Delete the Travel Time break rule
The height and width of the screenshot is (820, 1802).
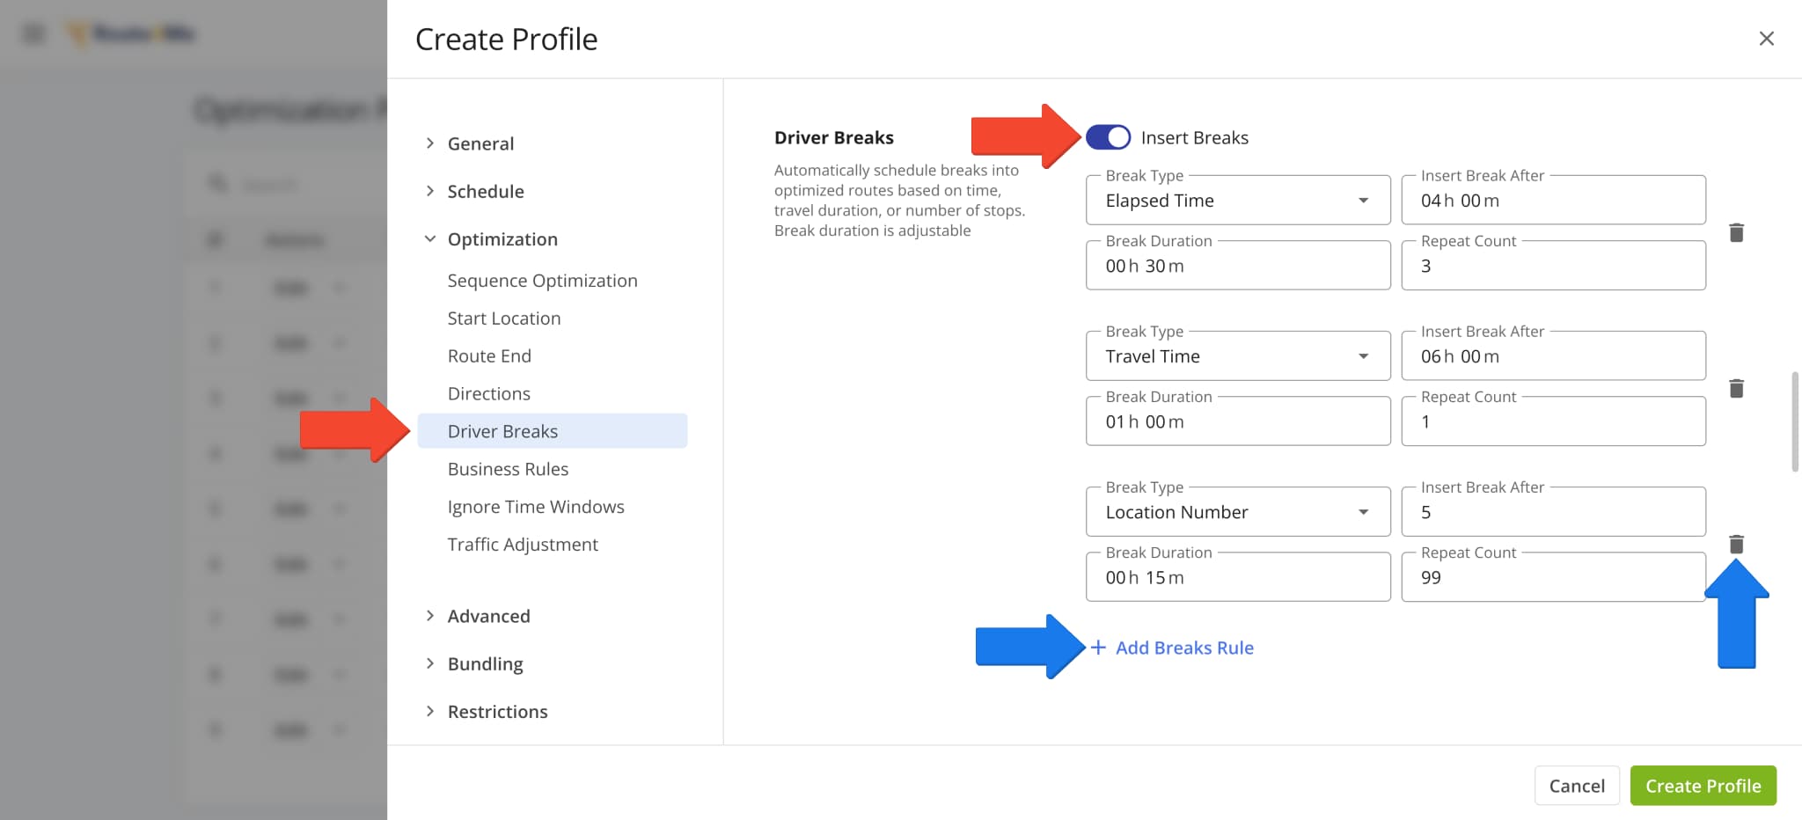click(1737, 387)
